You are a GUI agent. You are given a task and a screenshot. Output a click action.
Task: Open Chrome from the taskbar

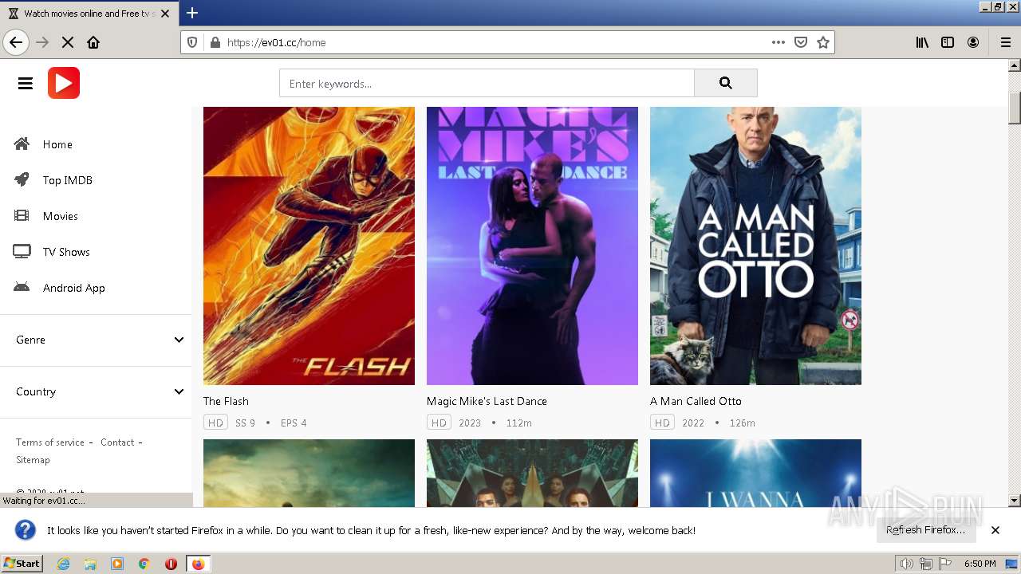tap(144, 564)
